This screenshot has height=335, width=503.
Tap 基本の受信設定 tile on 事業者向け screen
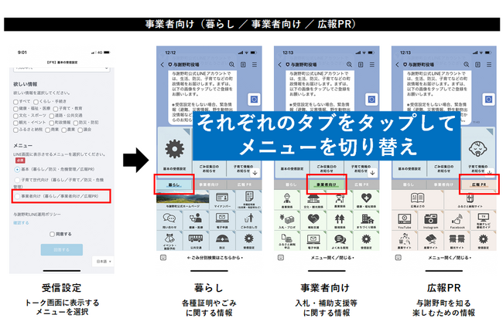292,168
